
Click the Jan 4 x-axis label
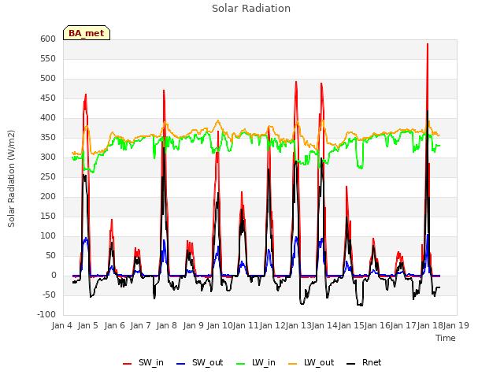tap(62, 325)
